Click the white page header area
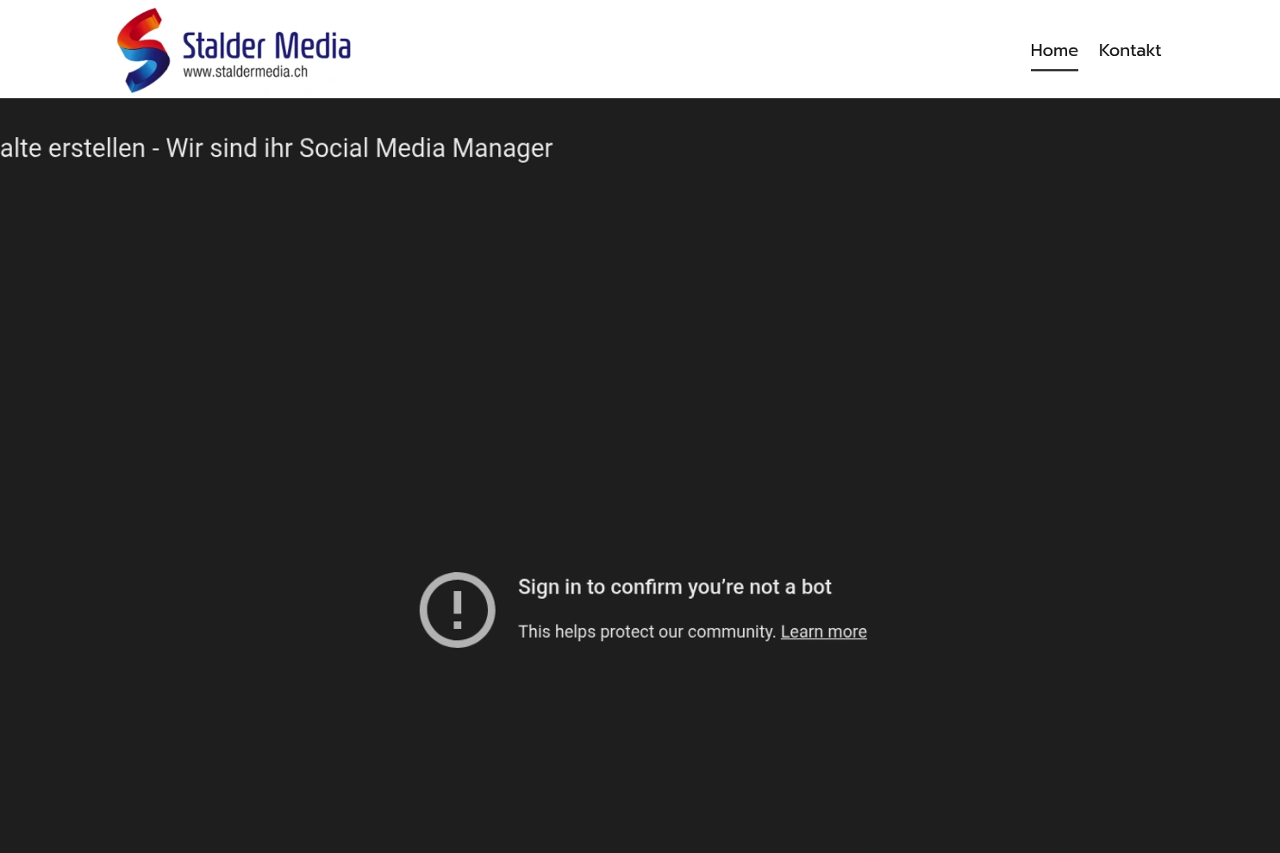This screenshot has width=1280, height=853. coord(640,48)
